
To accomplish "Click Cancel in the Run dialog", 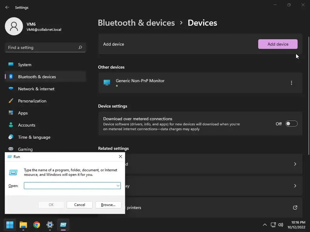I will coord(80,205).
